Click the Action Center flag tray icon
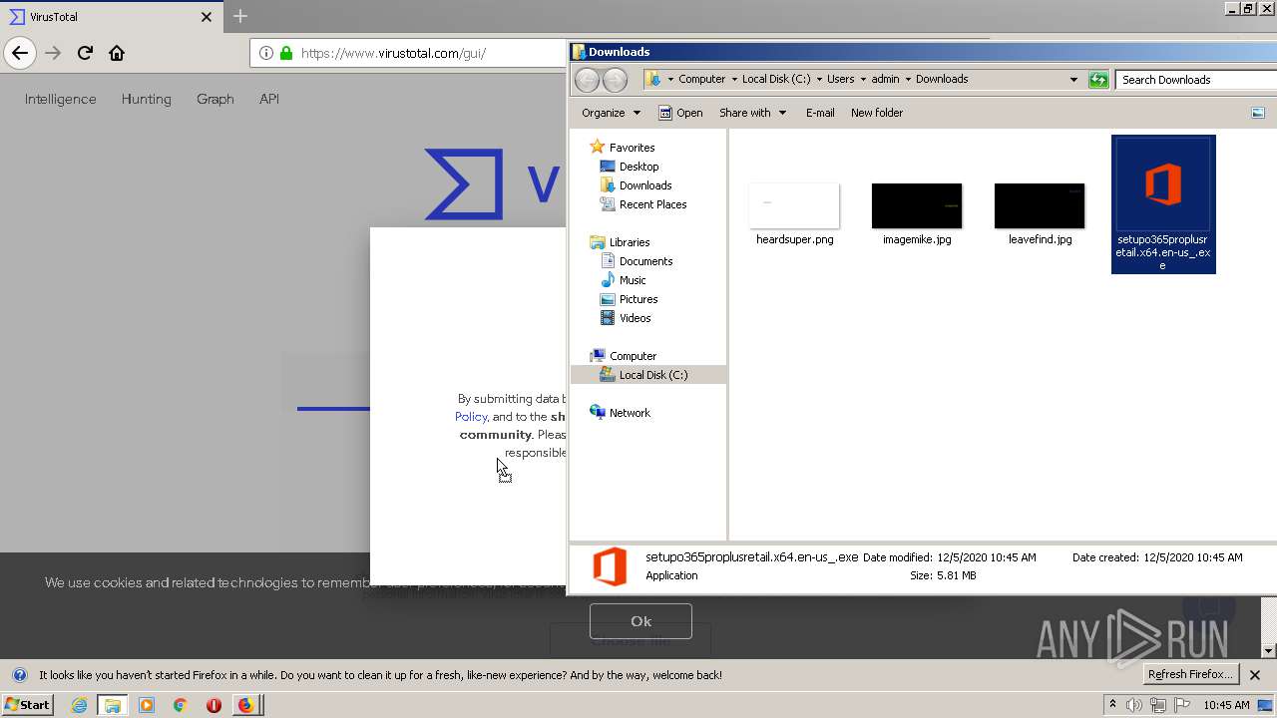This screenshot has height=718, width=1277. pyautogui.click(x=1180, y=705)
